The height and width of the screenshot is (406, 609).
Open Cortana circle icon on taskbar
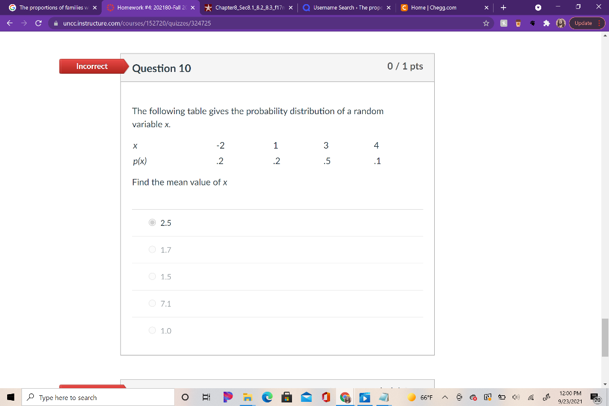point(186,397)
